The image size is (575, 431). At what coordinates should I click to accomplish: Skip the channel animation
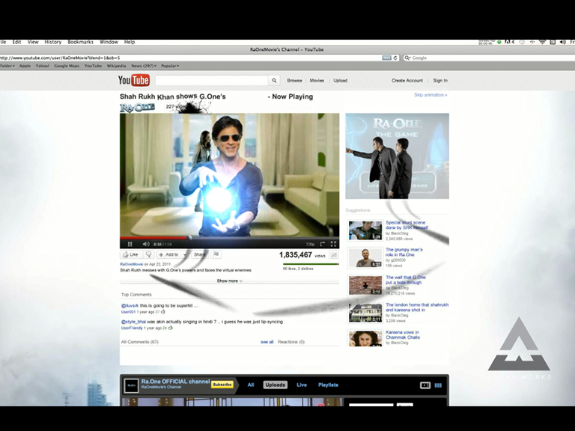click(x=431, y=95)
